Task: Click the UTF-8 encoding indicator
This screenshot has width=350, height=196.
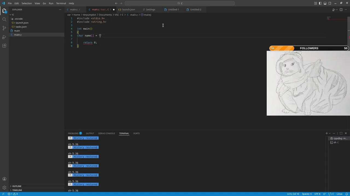Action: coord(317,194)
